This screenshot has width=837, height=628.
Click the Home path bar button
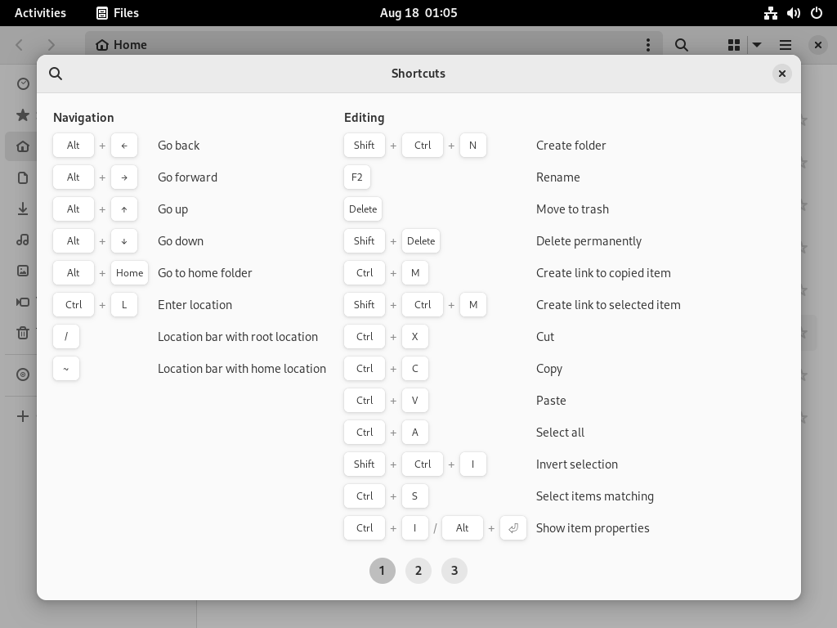click(x=121, y=45)
